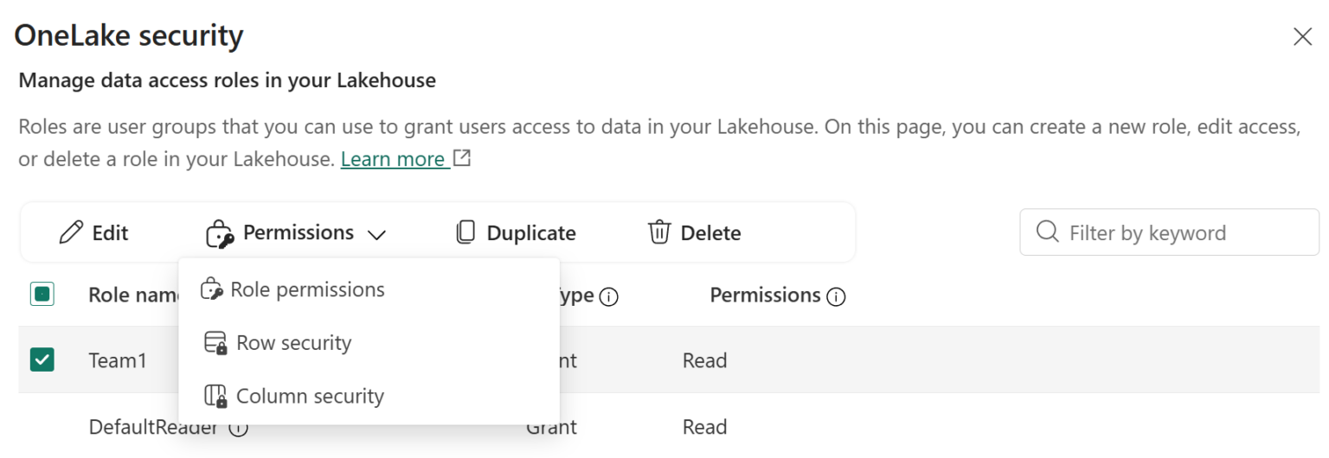Click the Delete trash can icon
The height and width of the screenshot is (458, 1329).
pos(659,232)
